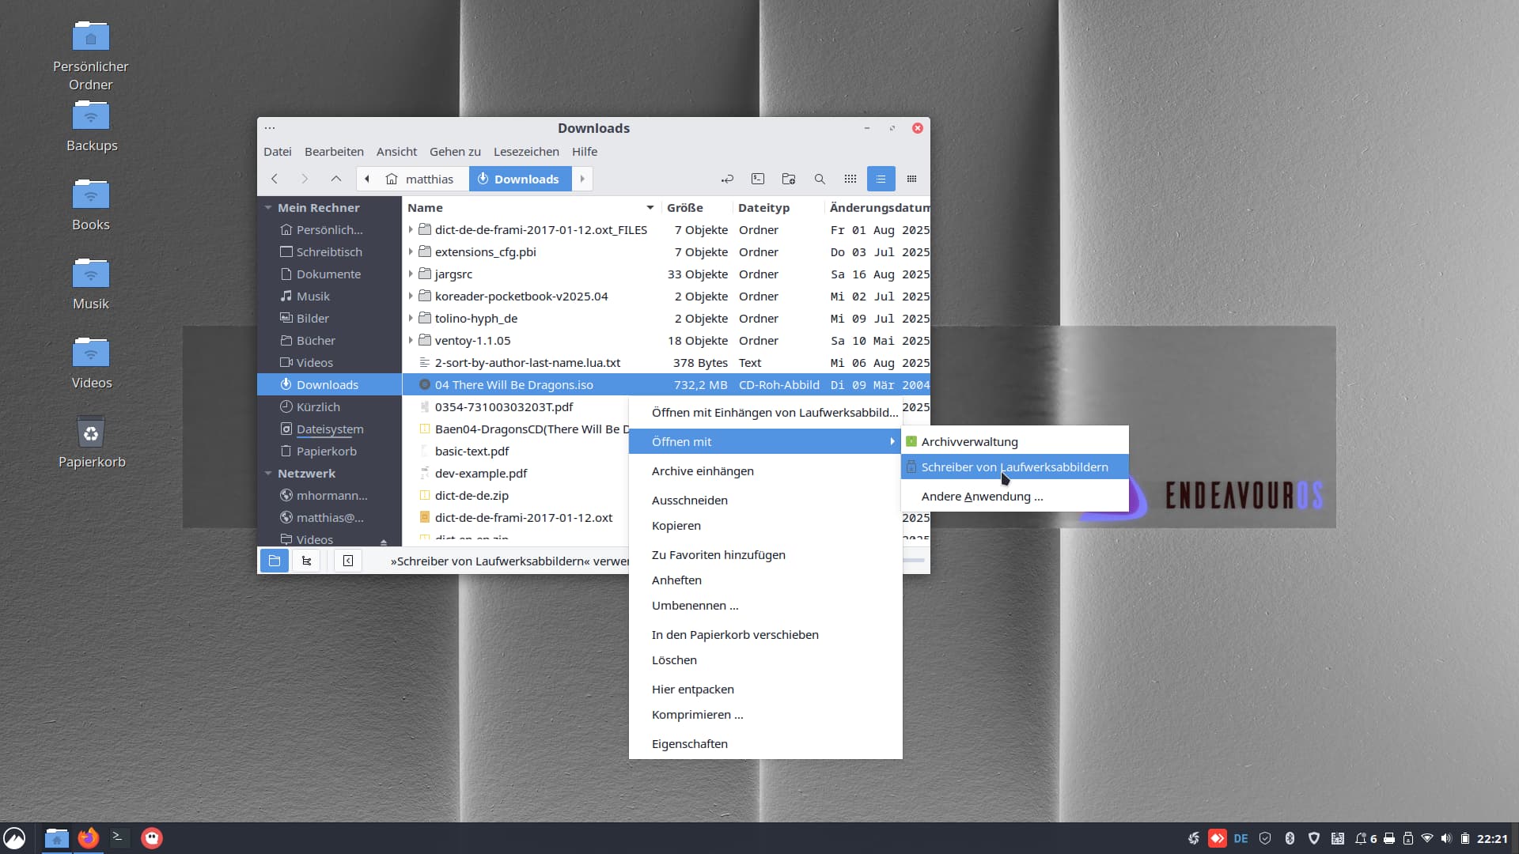1519x854 pixels.
Task: Sort by the Größe column header
Action: tap(684, 207)
